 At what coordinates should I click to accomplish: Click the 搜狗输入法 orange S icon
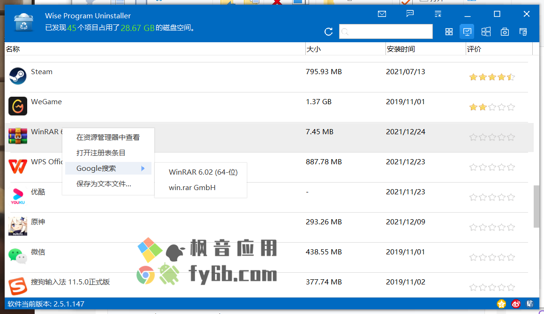(x=18, y=286)
